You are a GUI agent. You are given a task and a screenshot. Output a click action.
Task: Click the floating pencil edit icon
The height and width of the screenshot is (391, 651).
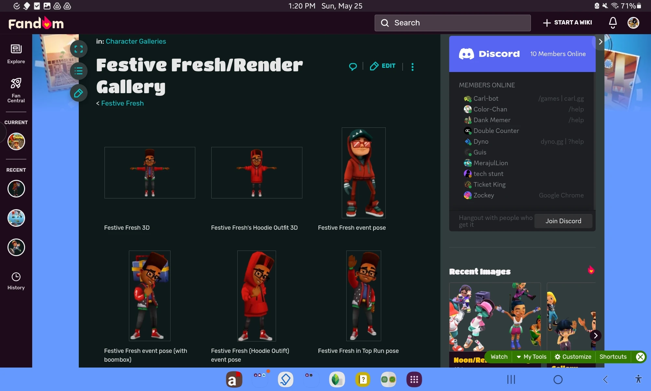click(79, 93)
